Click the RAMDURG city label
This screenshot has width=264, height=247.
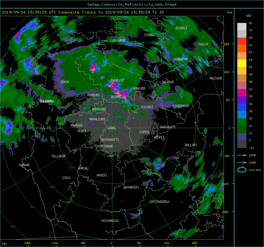[94, 95]
